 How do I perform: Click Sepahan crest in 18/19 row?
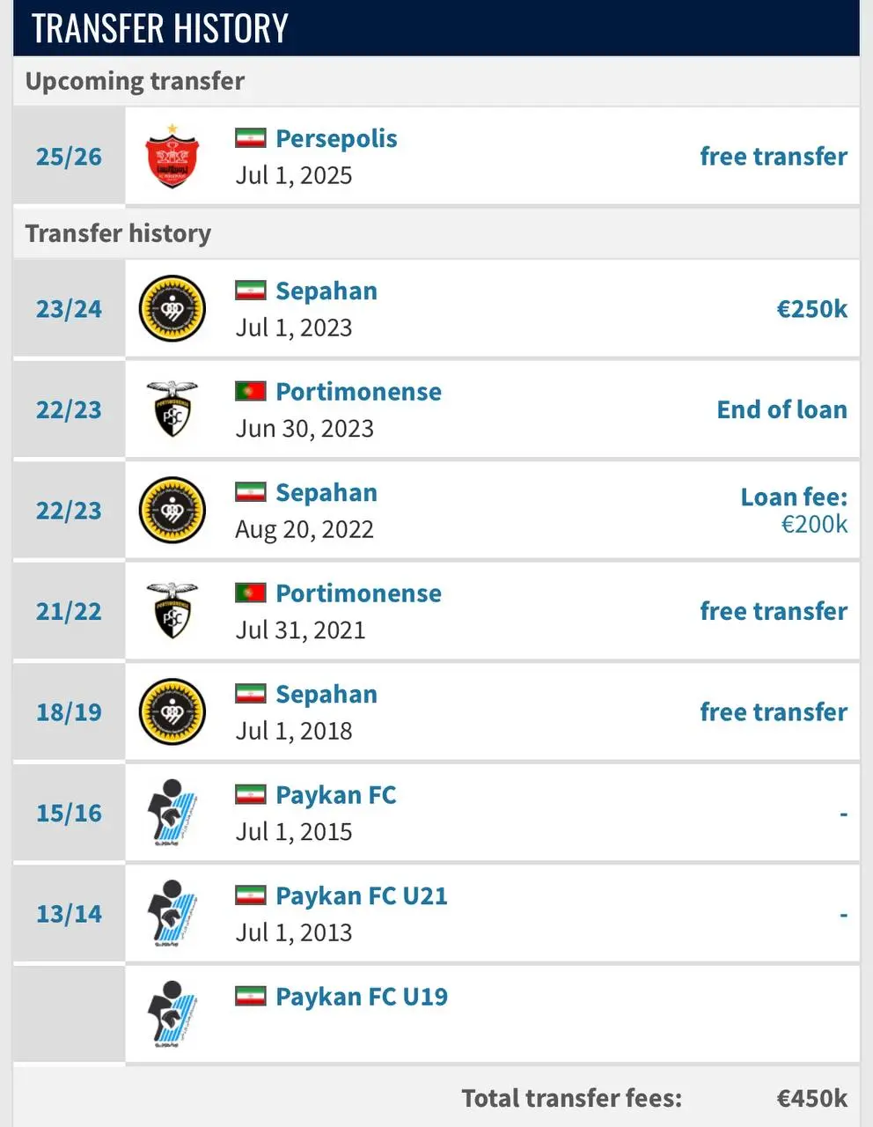click(x=172, y=712)
